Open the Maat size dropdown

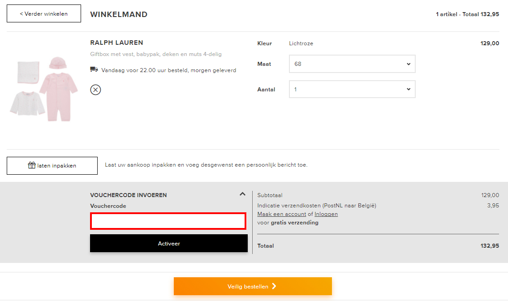(352, 64)
